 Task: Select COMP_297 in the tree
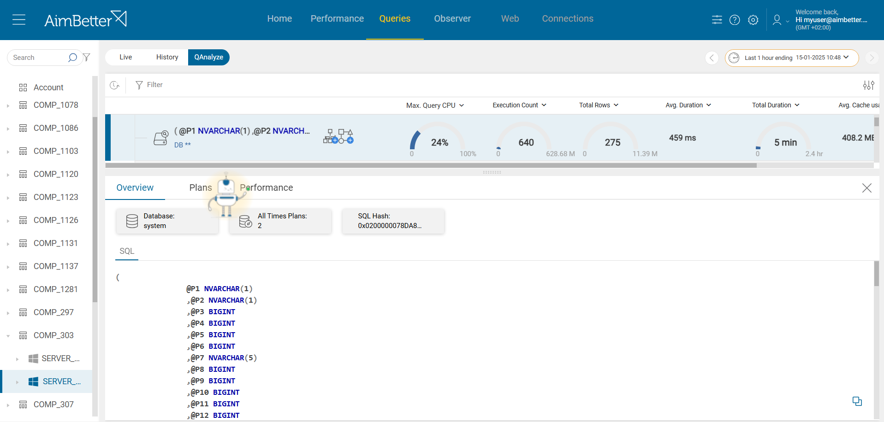[53, 312]
